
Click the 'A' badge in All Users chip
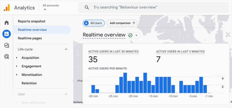pyautogui.click(x=86, y=23)
